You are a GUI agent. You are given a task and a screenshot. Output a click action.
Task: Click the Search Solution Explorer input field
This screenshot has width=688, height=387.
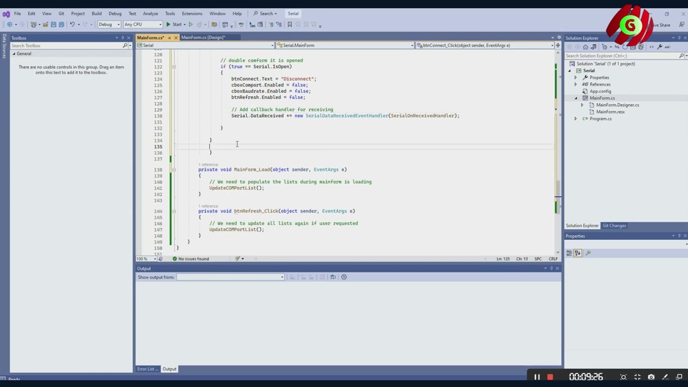point(622,56)
